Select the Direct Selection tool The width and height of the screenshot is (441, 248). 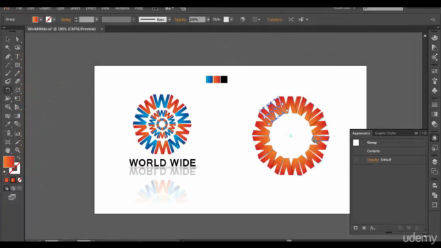tap(17, 39)
